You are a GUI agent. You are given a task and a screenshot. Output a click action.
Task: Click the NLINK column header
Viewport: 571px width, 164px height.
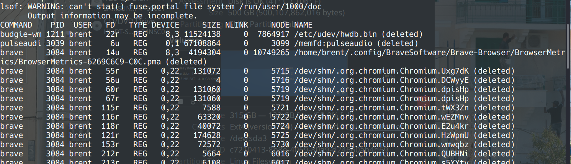[x=237, y=25]
